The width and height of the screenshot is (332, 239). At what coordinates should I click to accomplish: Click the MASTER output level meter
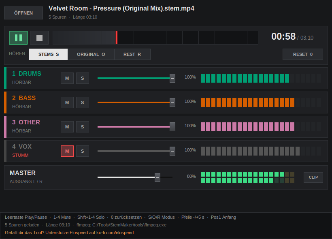[x=247, y=177]
